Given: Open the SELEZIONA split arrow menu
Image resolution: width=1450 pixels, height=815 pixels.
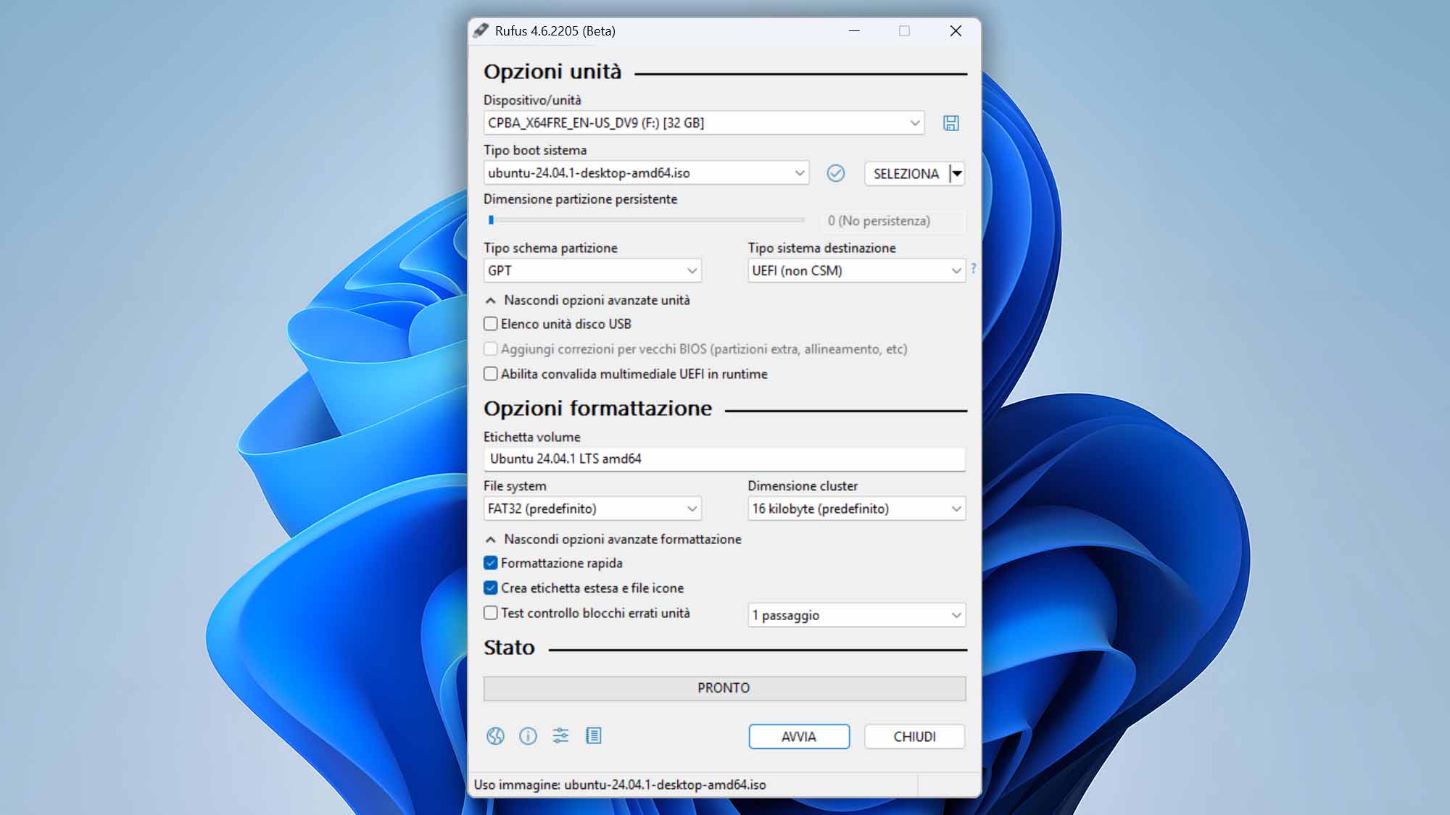Looking at the screenshot, I should pyautogui.click(x=957, y=173).
